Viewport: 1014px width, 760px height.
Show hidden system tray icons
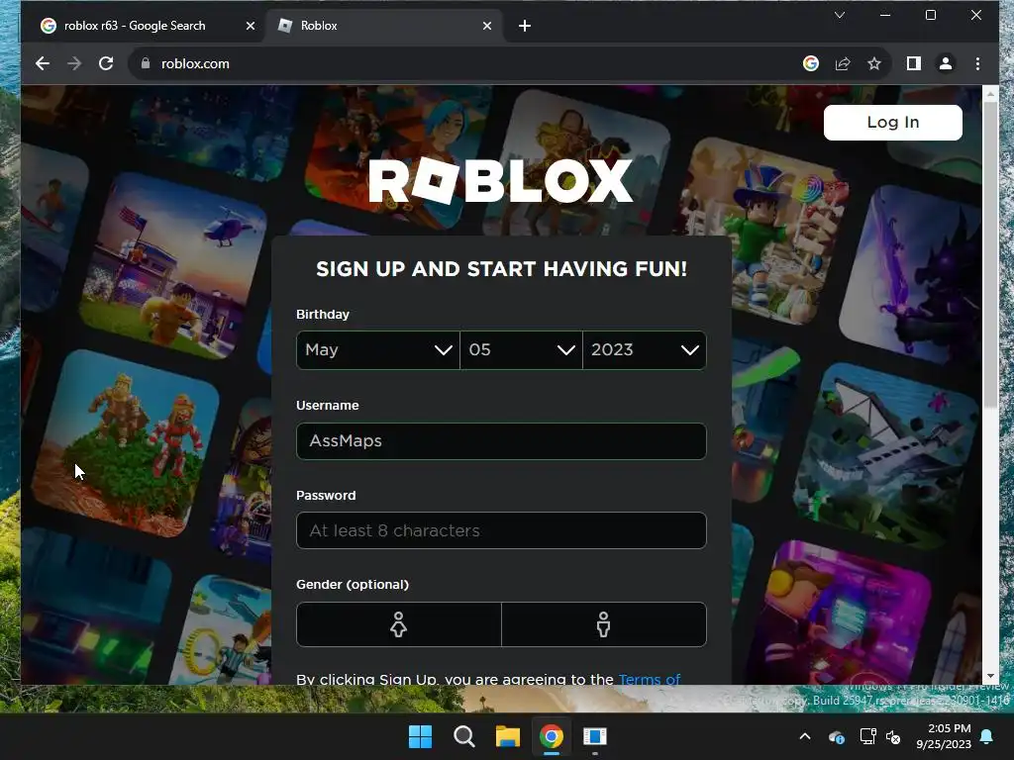point(805,736)
